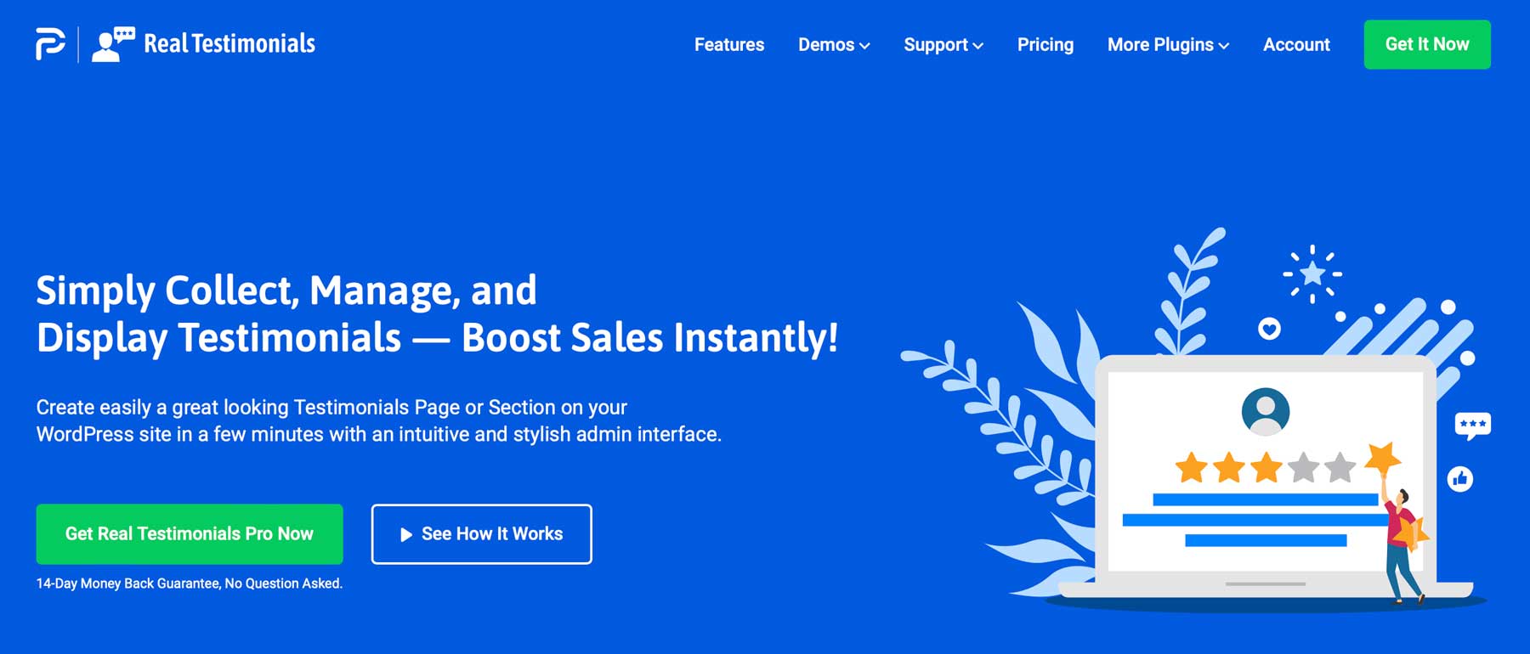Screen dimensions: 1530x654
Task: Click the speech bubble with three stars
Action: coord(1472,425)
